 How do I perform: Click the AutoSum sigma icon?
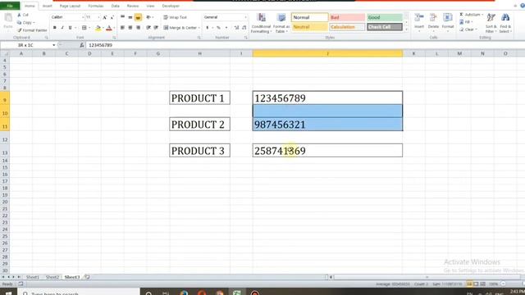click(461, 15)
